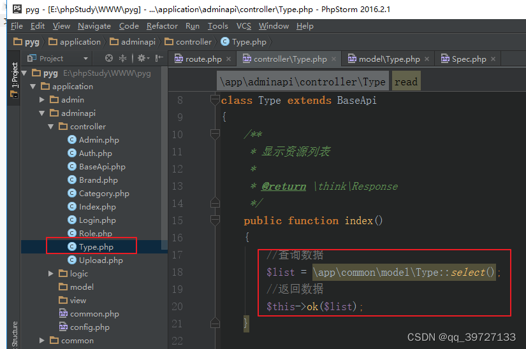Open the Refactor menu

tap(162, 26)
